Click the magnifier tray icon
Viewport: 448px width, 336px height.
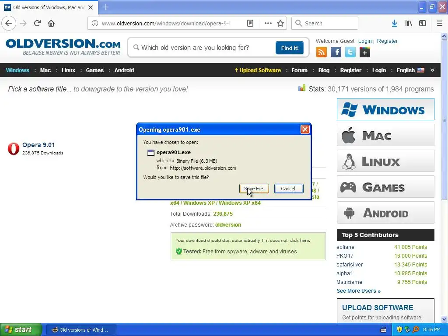coord(416,329)
